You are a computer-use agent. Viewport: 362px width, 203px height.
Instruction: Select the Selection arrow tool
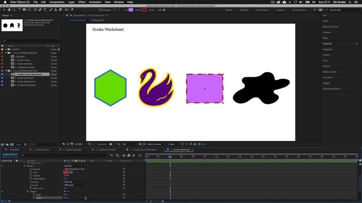coord(4,10)
